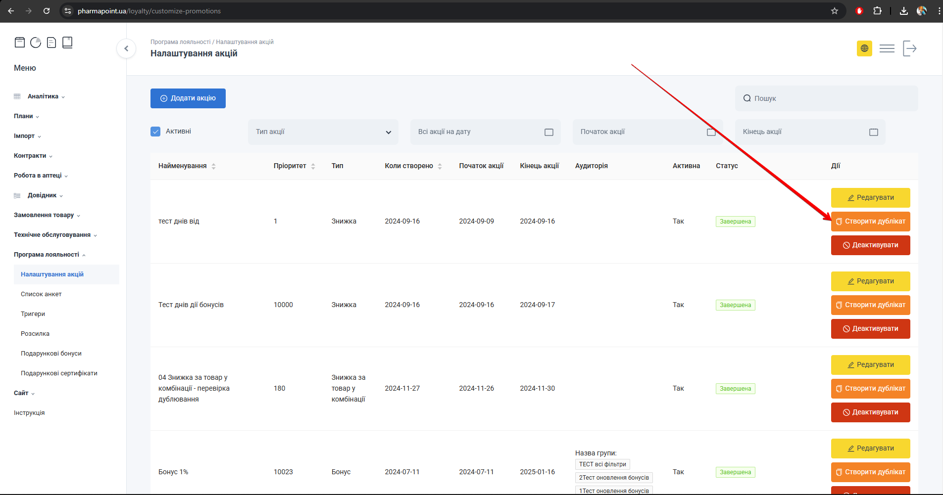Expand the Аналітика menu section

(43, 96)
